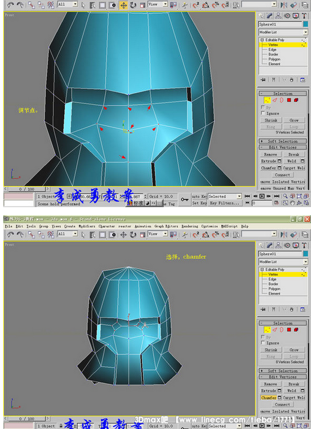Collapse the Edit Vertices rollout in lower screenshot
Viewport: 311px width, 429px height.
point(282,377)
